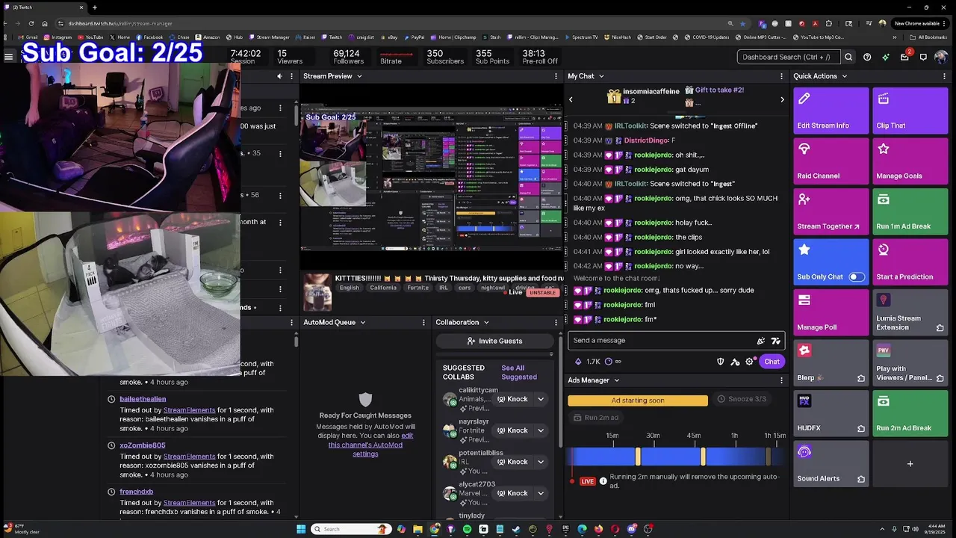The image size is (956, 538).
Task: Open Collaboration panel three-dot options
Action: coord(556,322)
